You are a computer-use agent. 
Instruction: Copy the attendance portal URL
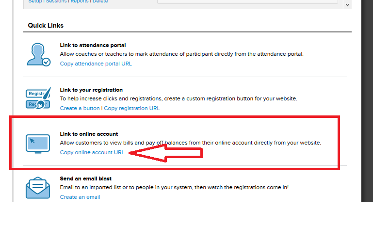point(96,64)
